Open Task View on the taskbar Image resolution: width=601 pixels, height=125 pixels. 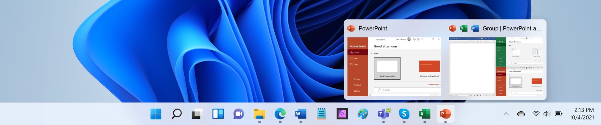197,114
